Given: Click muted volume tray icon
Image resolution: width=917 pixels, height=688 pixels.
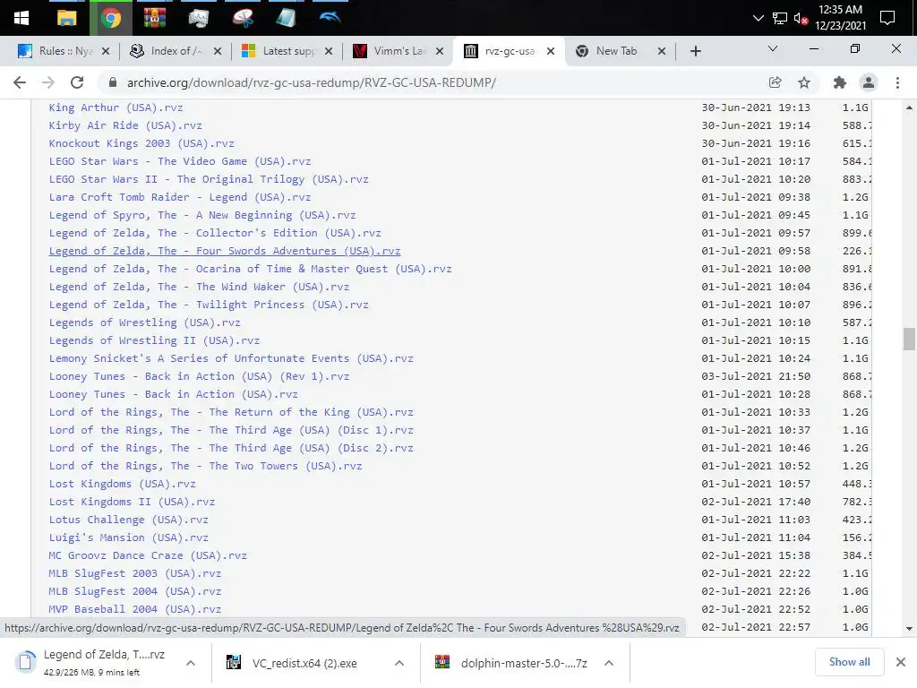Looking at the screenshot, I should point(801,18).
